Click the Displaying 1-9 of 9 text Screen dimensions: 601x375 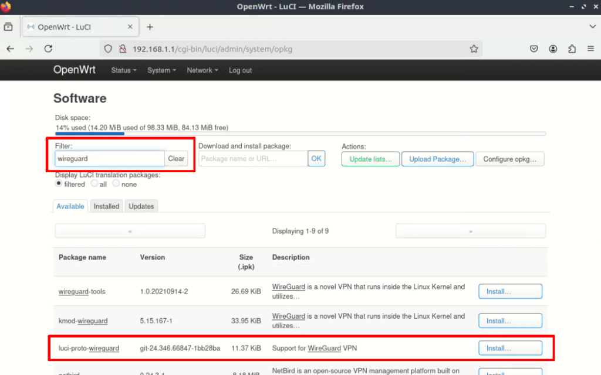coord(300,231)
